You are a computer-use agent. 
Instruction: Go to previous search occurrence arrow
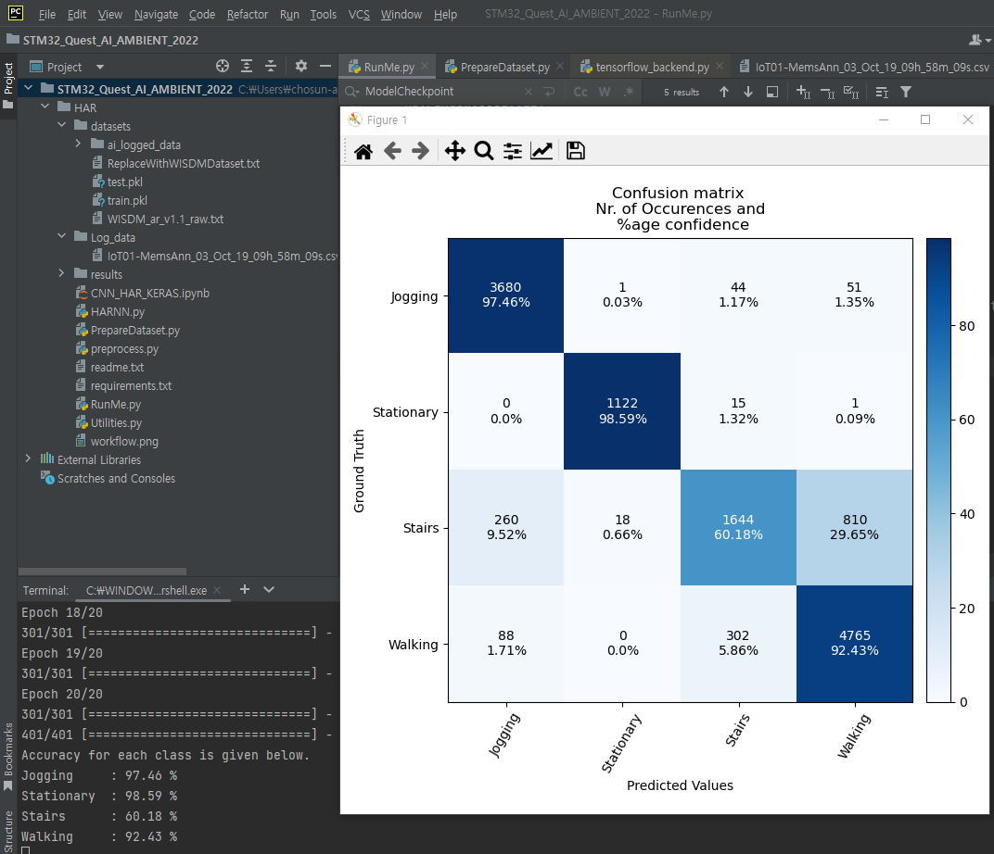pyautogui.click(x=724, y=92)
